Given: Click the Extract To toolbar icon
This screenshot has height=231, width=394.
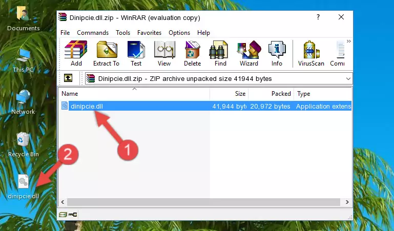Looking at the screenshot, I should coord(106,53).
